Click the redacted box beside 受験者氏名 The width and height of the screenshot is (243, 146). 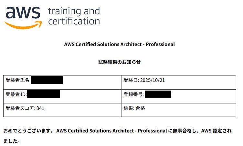click(47, 80)
